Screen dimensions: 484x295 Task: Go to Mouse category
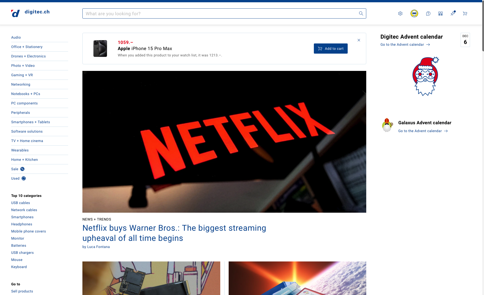coord(17,260)
